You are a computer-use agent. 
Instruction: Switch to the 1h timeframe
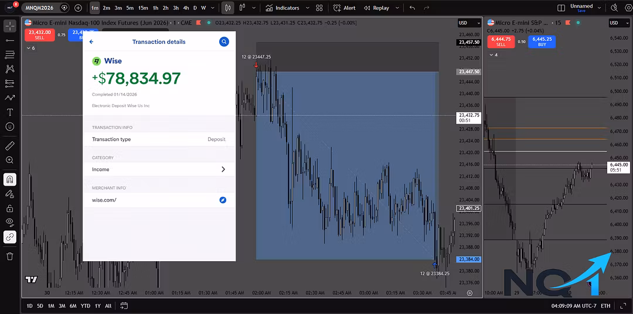(155, 8)
